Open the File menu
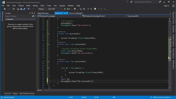 (3, 5)
